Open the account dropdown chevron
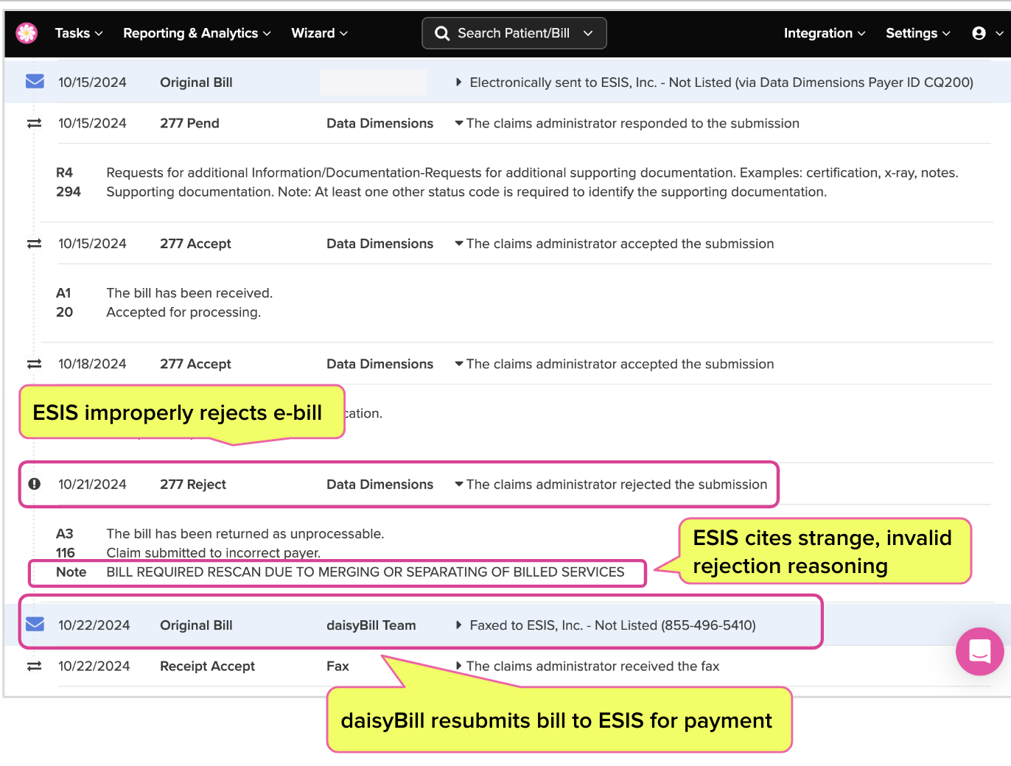Viewport: 1011px width, 766px height. click(999, 34)
